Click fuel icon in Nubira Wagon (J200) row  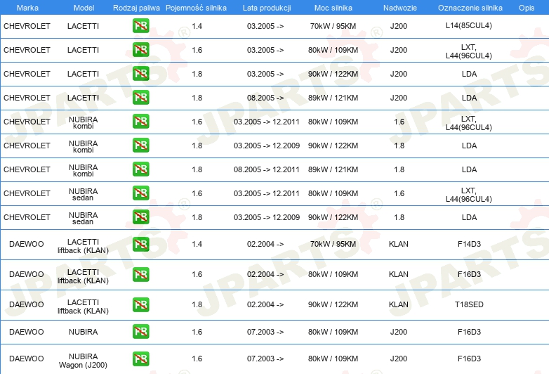140,359
